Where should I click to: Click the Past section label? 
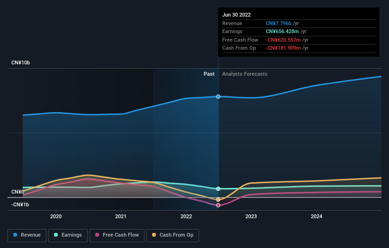tap(209, 74)
